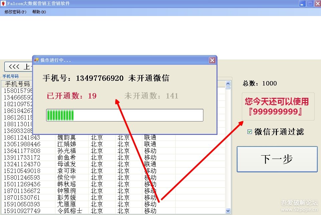Screen dimensions: 321x215
Task: Select phone number 15801246593
Action: 22,177
